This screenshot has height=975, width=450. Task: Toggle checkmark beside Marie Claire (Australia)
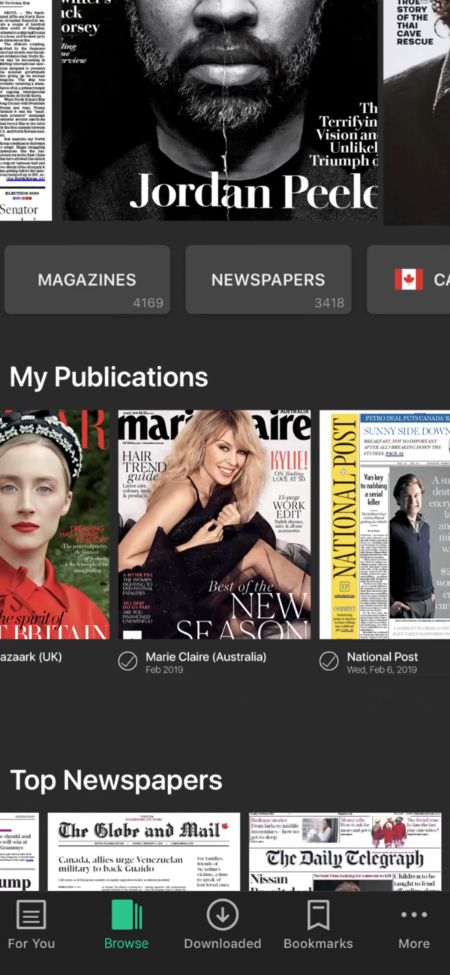(127, 661)
